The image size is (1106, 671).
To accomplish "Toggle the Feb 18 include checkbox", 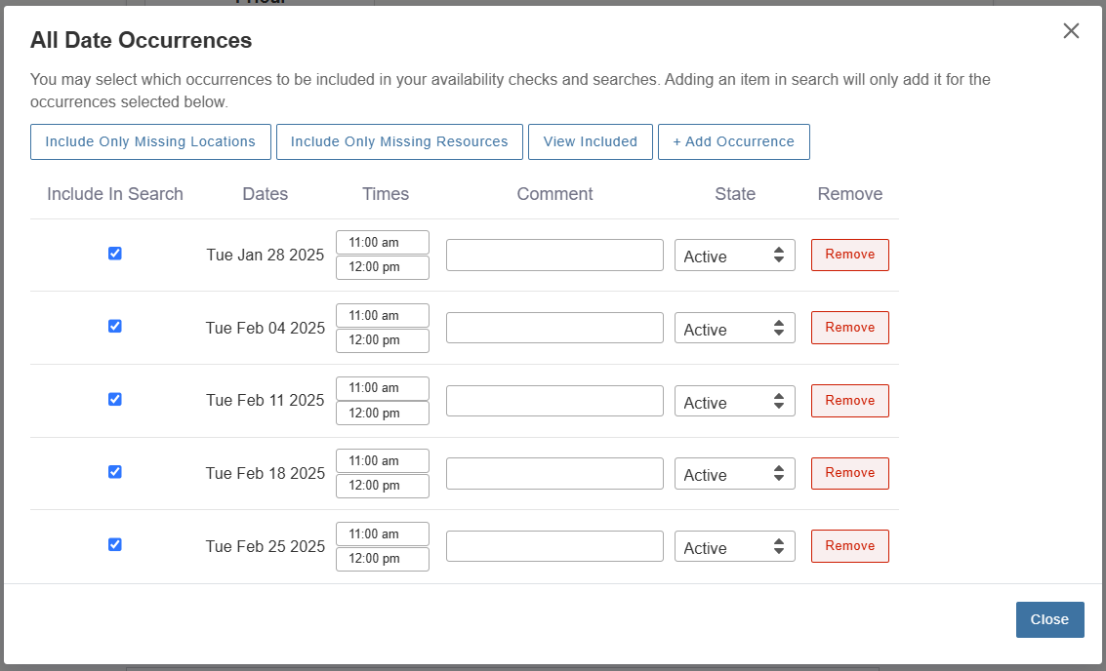I will 115,472.
